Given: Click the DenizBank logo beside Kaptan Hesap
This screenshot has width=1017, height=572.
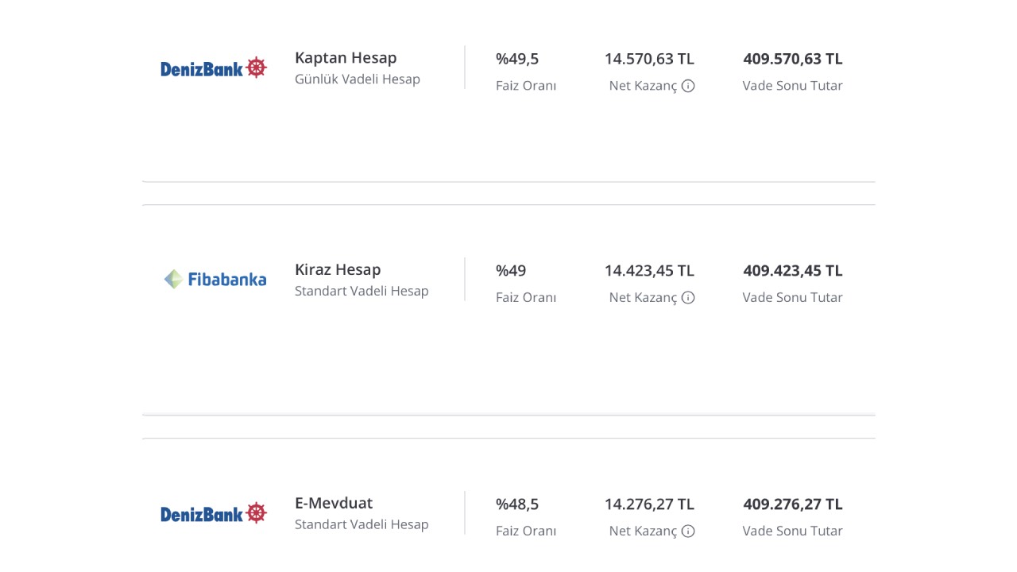Looking at the screenshot, I should (214, 68).
